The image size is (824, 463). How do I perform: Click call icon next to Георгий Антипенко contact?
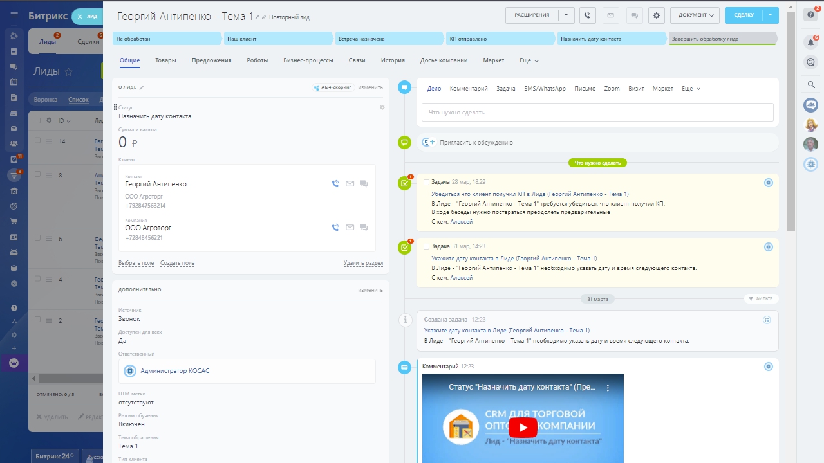tap(335, 184)
